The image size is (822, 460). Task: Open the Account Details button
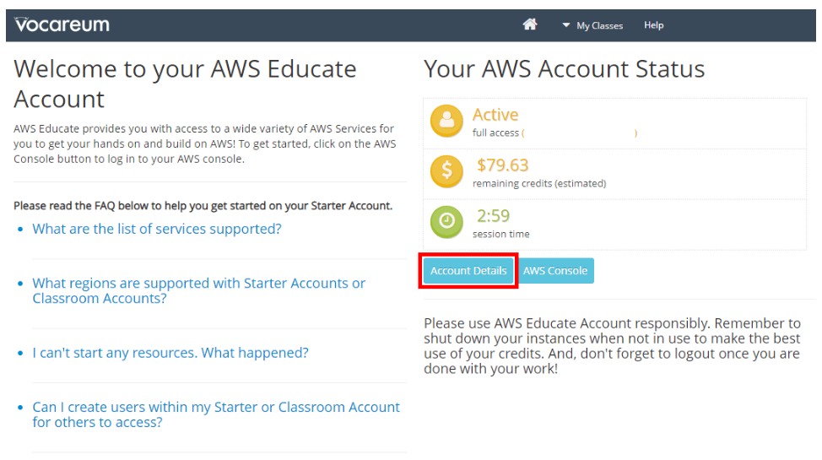pyautogui.click(x=468, y=271)
